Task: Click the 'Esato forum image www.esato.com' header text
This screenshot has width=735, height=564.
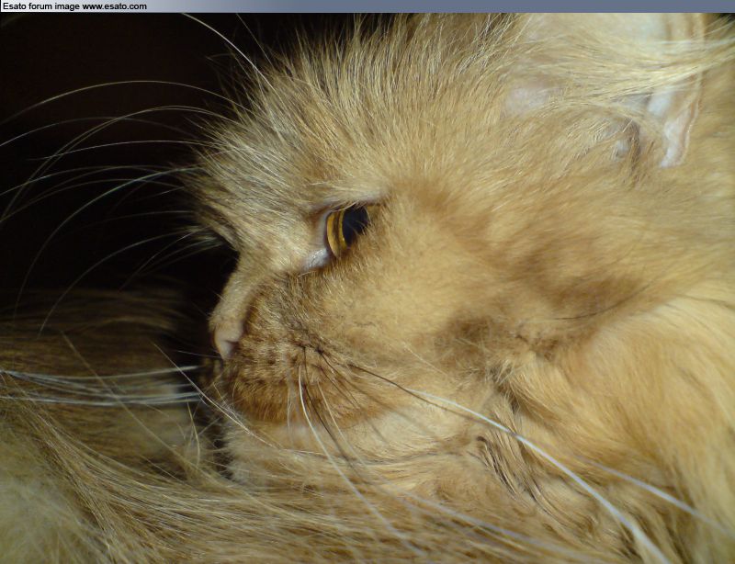Action: point(74,6)
